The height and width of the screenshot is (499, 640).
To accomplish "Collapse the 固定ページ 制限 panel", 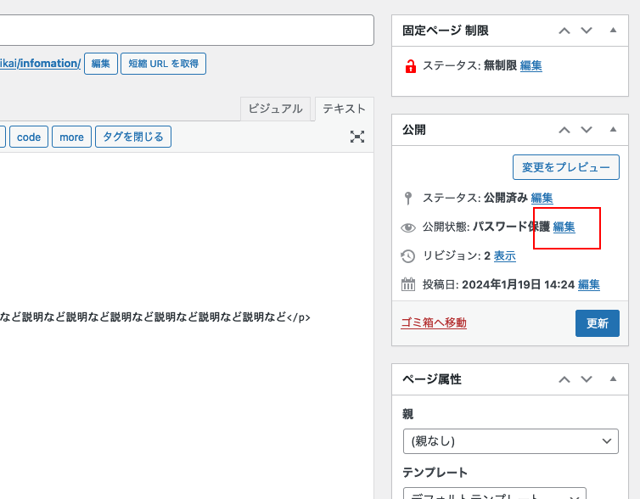I will tap(613, 31).
